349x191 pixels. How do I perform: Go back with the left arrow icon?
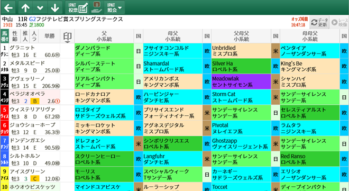pyautogui.click(x=8, y=7)
